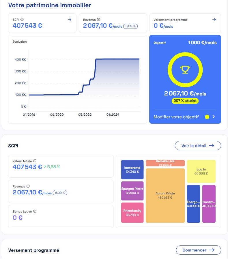Click SCPI section heading
This screenshot has height=259, width=228.
point(13,146)
